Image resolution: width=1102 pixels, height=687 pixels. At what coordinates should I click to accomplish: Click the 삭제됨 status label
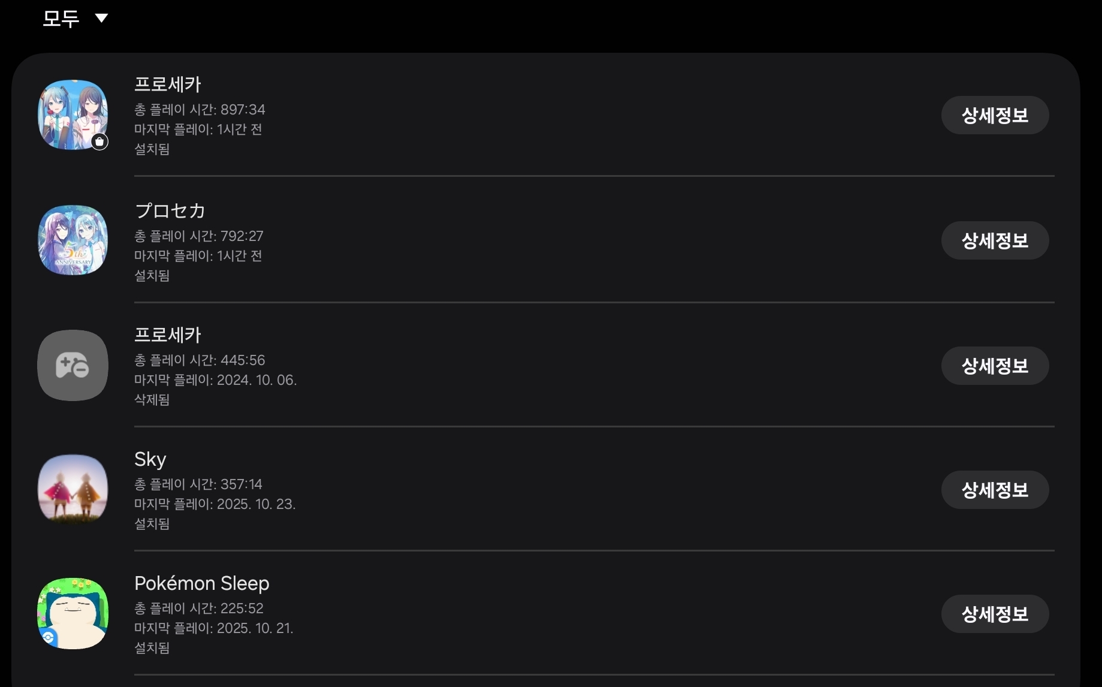click(x=152, y=400)
